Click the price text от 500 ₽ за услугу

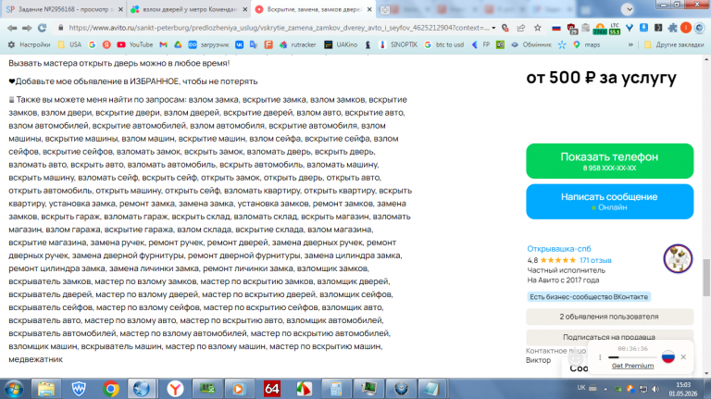click(601, 78)
